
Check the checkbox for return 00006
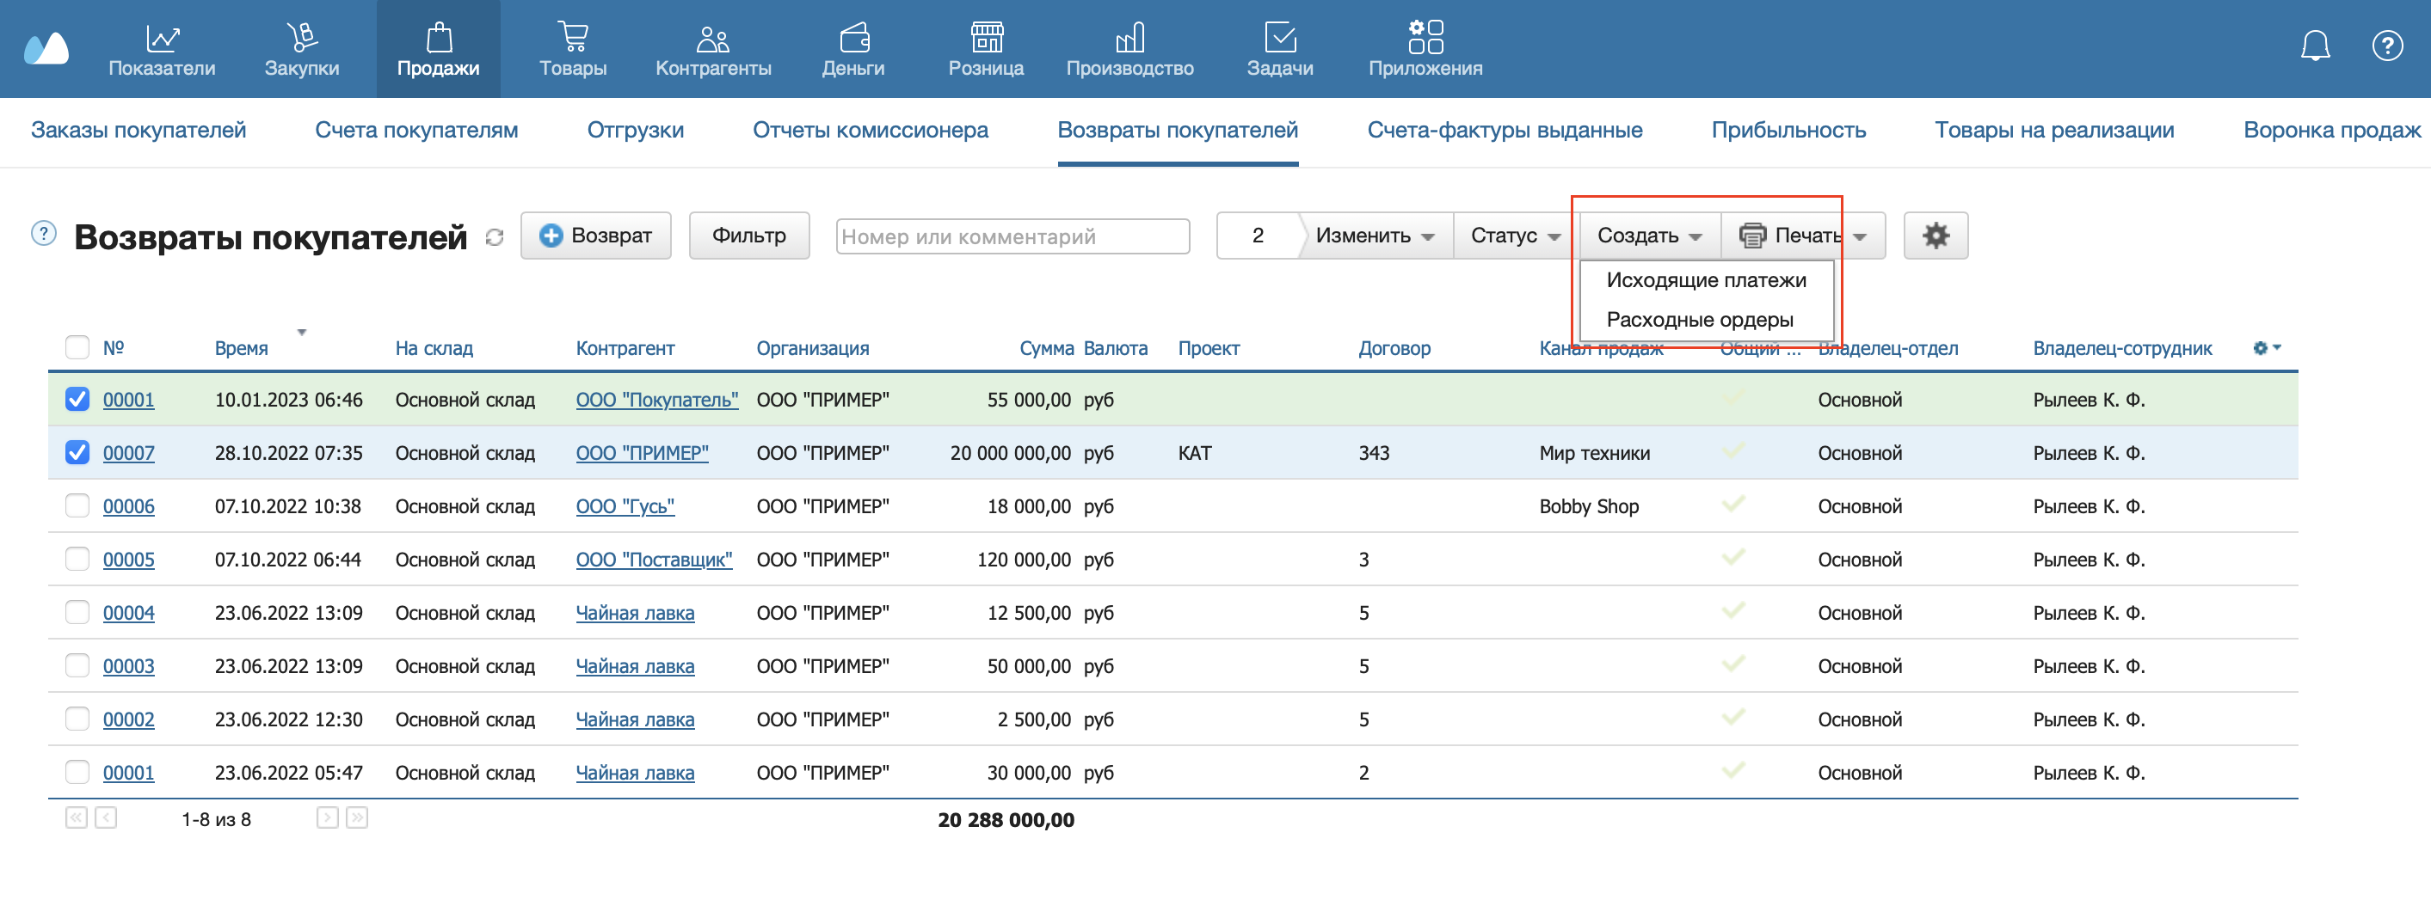(77, 506)
